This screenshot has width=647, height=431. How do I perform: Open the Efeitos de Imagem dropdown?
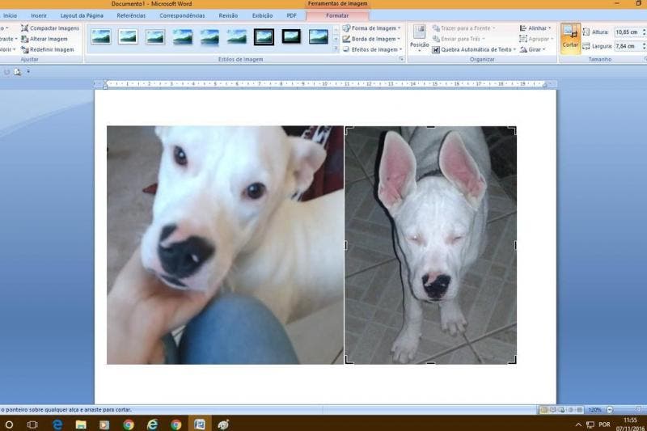372,49
